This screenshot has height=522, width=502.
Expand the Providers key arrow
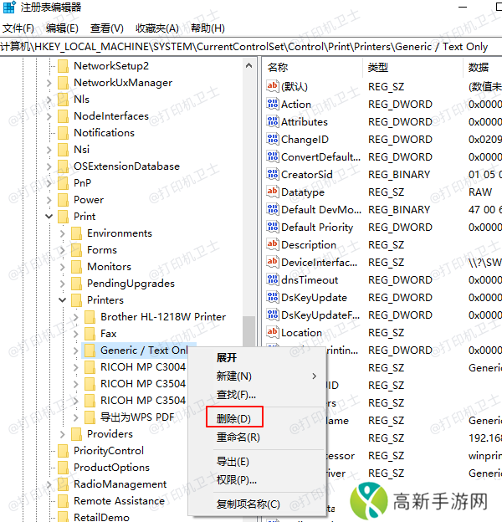63,434
